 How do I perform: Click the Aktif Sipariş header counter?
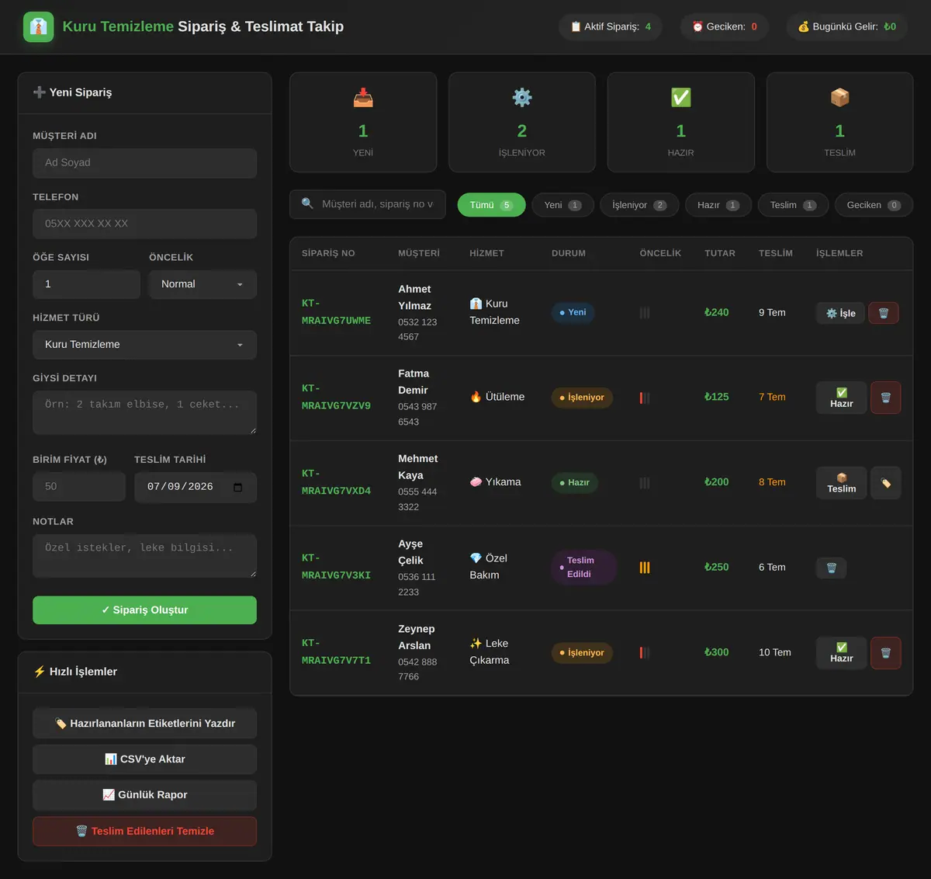[611, 26]
